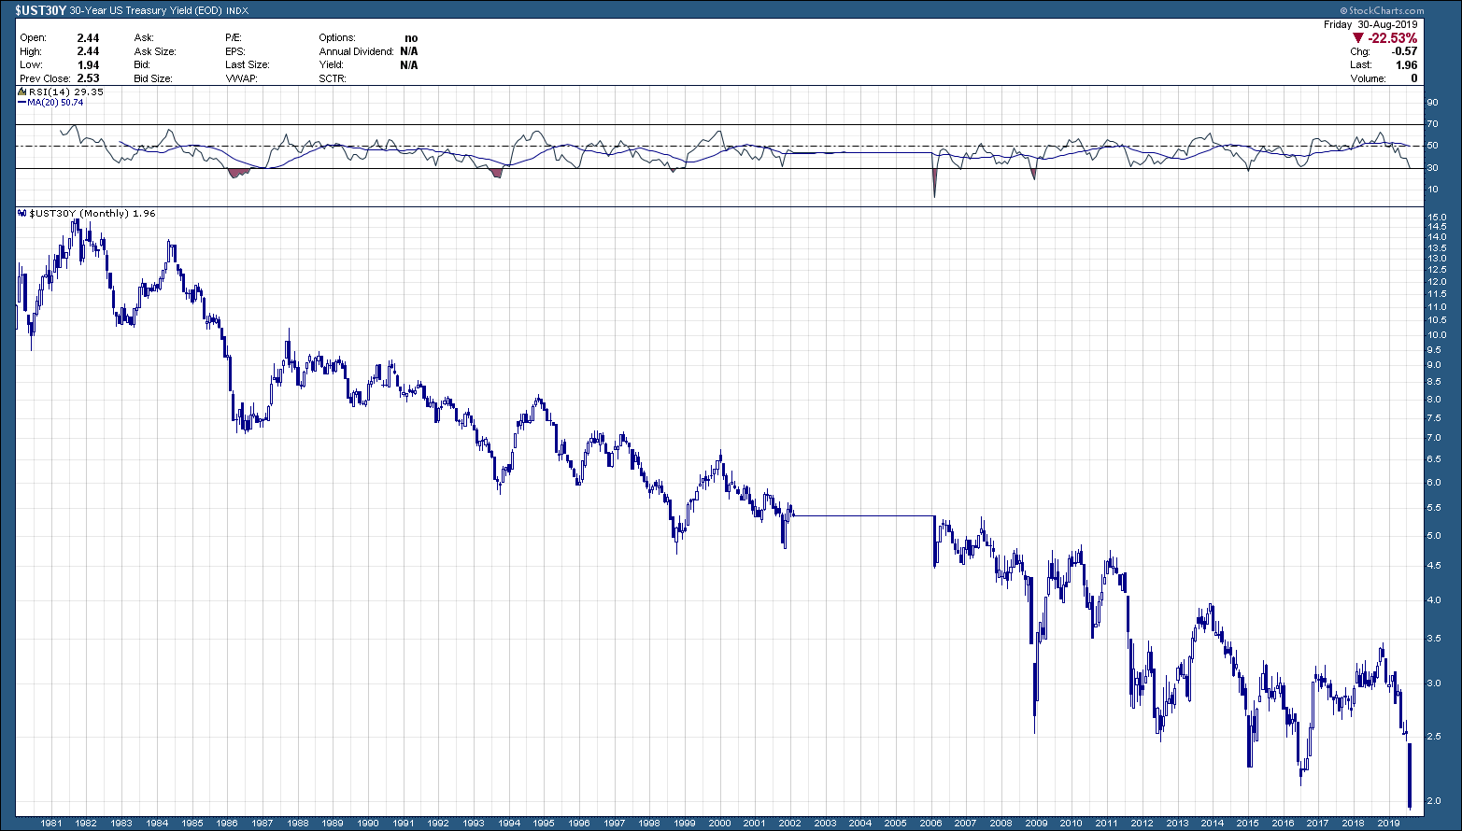This screenshot has height=831, width=1462.
Task: Click the 'Ask:' label
Action: click(144, 38)
